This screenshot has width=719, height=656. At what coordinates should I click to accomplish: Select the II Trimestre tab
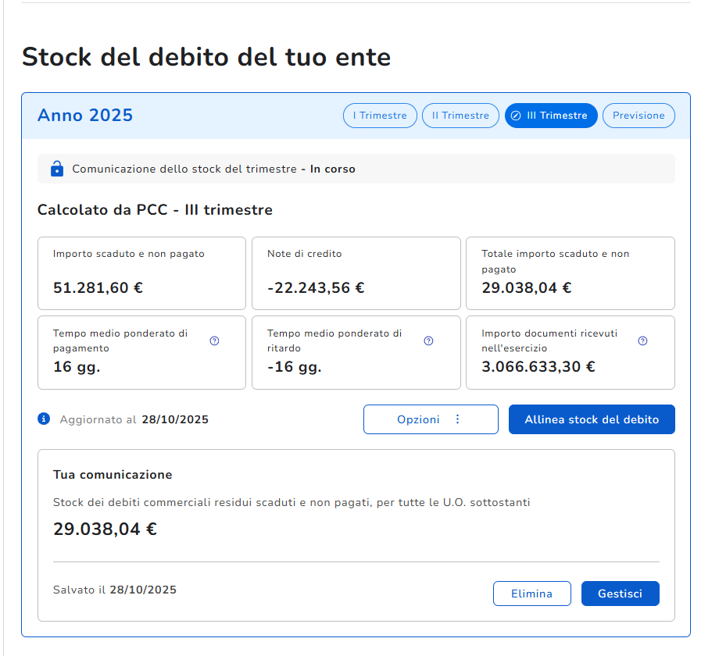pos(460,116)
